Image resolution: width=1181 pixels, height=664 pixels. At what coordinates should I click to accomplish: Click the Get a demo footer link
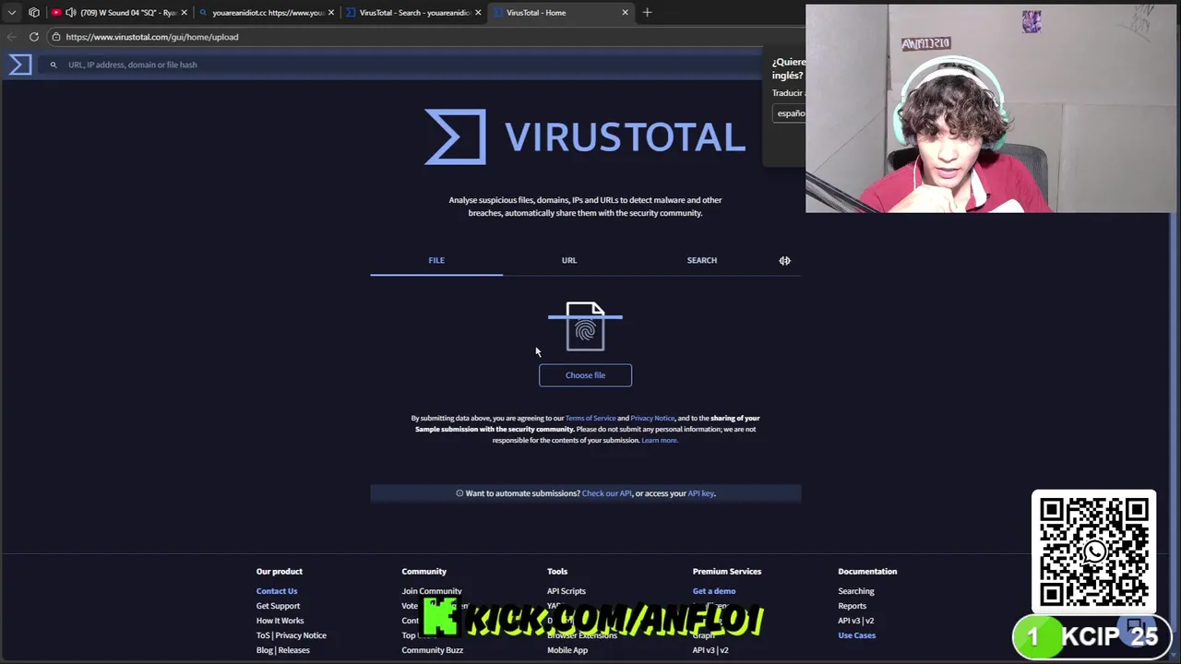coord(714,591)
